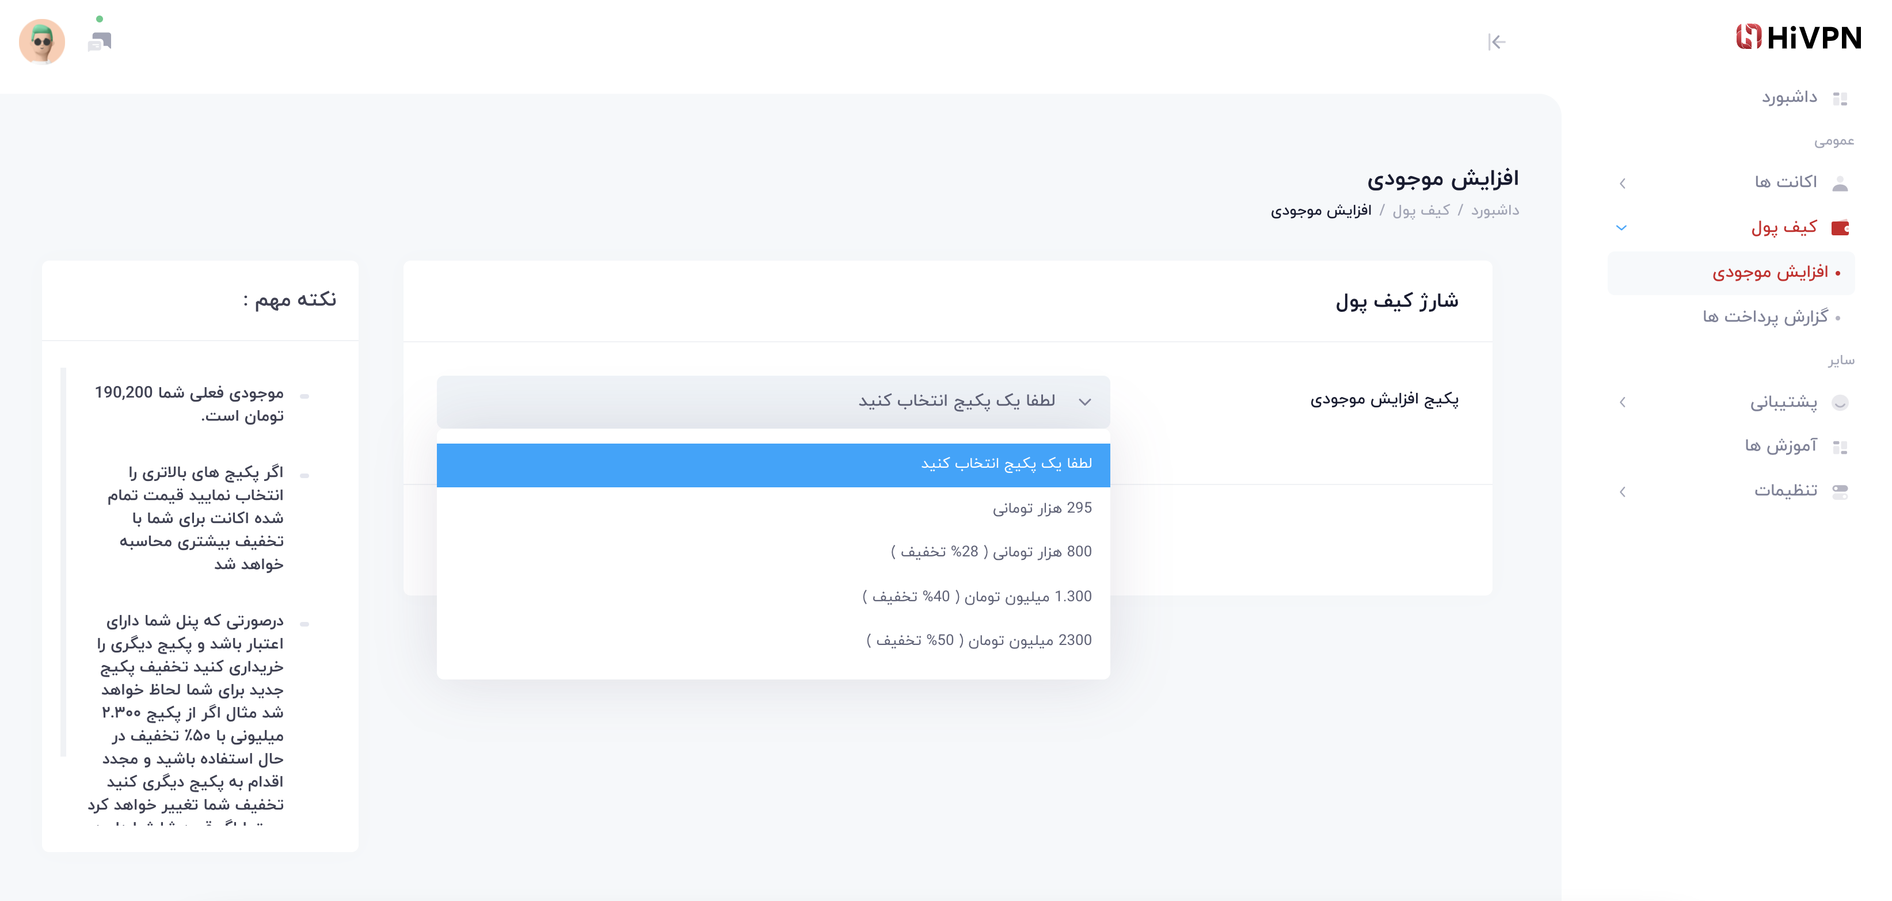
Task: Click the settings toggle icon in sidebar
Action: tap(1840, 491)
